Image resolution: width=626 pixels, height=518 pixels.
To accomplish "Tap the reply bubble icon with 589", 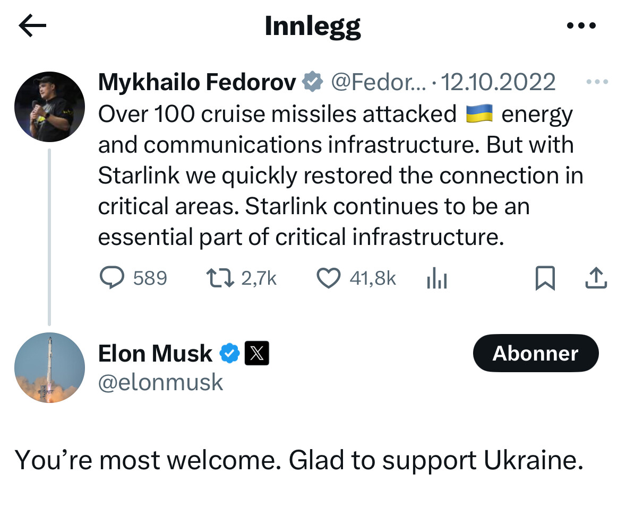I will 112,278.
